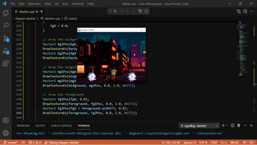Pause the debugger in debug toolbar
Image resolution: width=257 pixels, height=145 pixels.
[115, 11]
